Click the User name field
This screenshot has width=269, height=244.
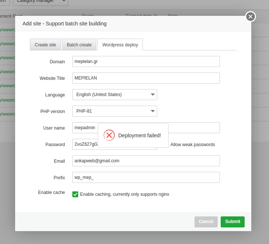coord(85,128)
